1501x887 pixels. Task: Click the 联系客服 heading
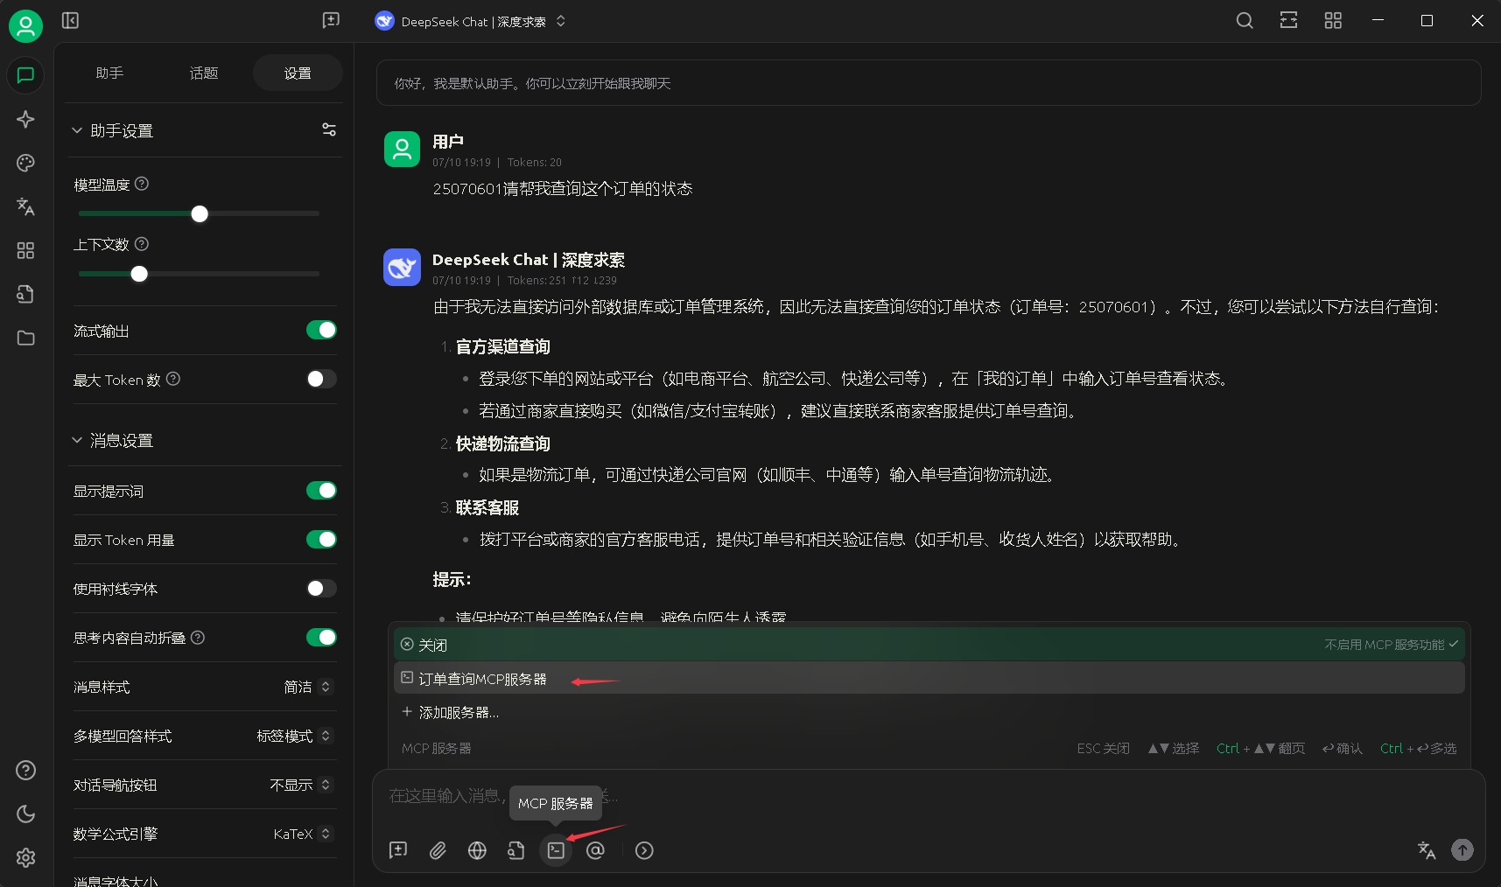click(487, 508)
